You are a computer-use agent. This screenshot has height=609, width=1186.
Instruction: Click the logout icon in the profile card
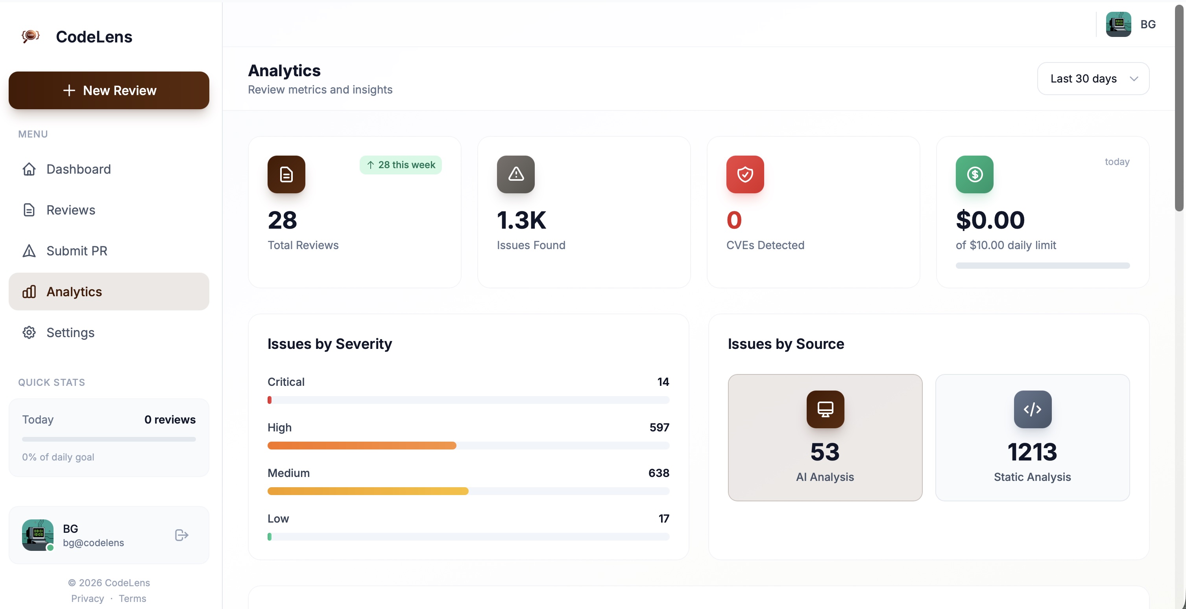[x=181, y=535]
